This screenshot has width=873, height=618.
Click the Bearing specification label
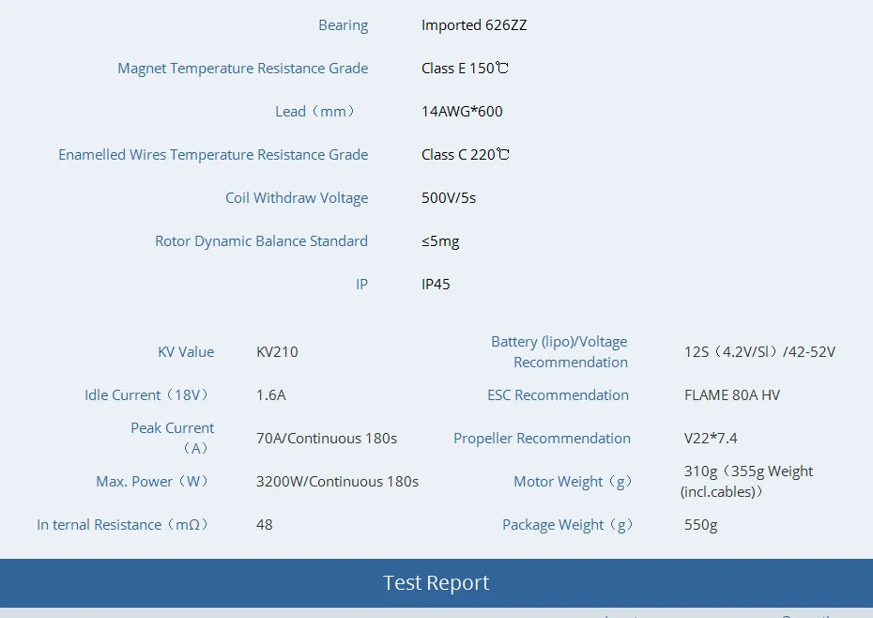click(x=344, y=24)
